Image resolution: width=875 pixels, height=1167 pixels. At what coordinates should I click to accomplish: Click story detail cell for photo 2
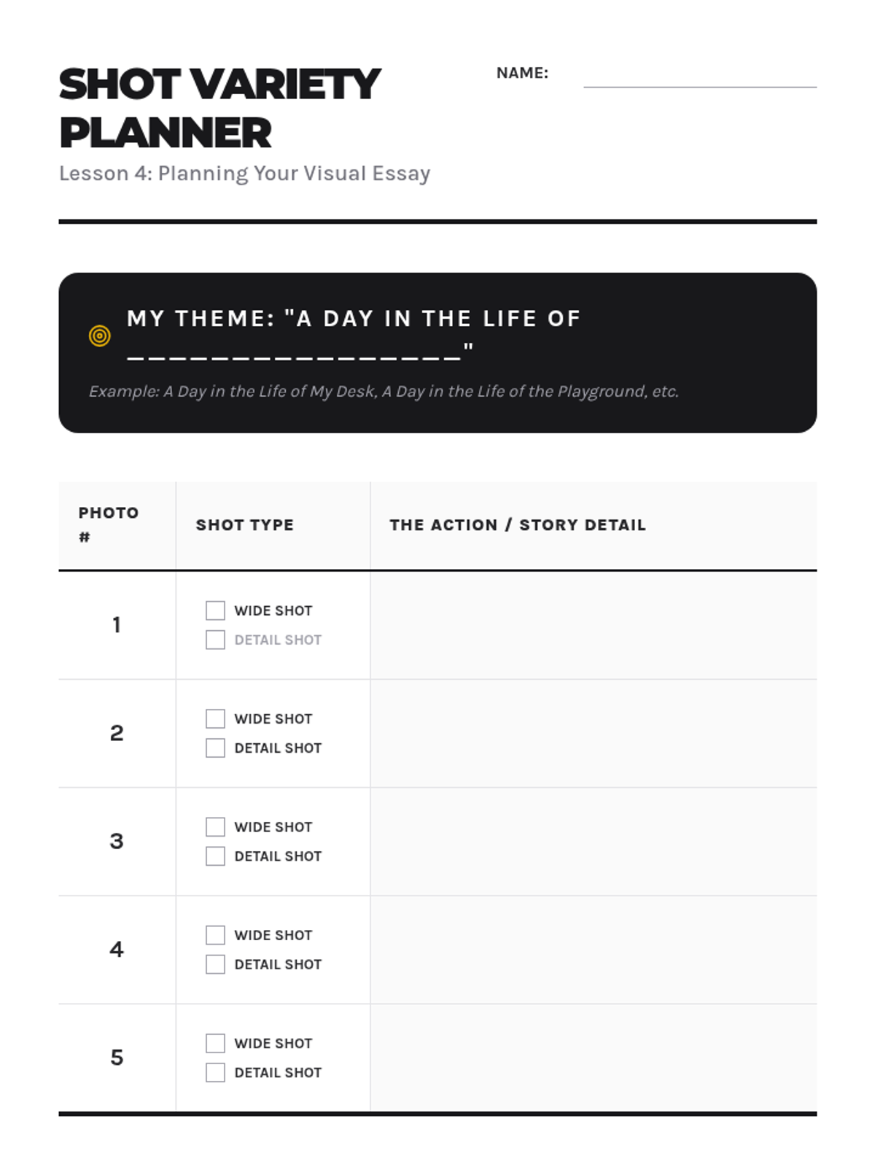(x=593, y=733)
